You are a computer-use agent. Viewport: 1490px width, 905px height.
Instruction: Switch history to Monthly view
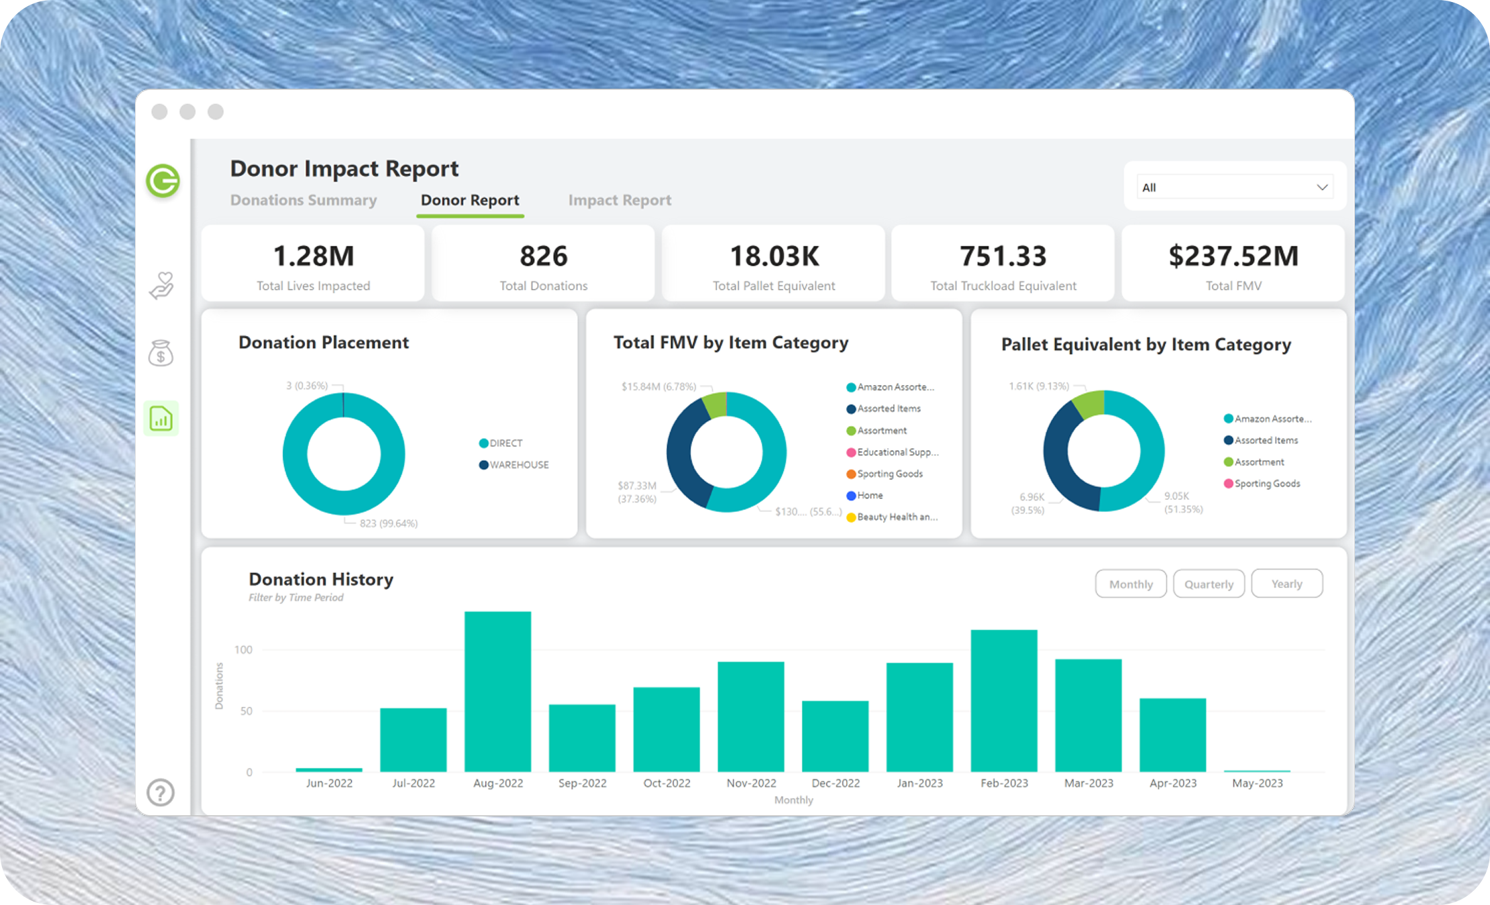click(1130, 584)
